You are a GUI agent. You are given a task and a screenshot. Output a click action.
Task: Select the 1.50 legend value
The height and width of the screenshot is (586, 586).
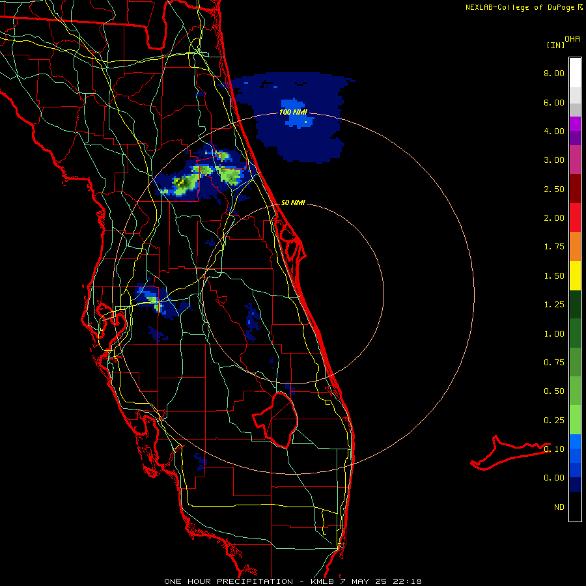pyautogui.click(x=554, y=276)
